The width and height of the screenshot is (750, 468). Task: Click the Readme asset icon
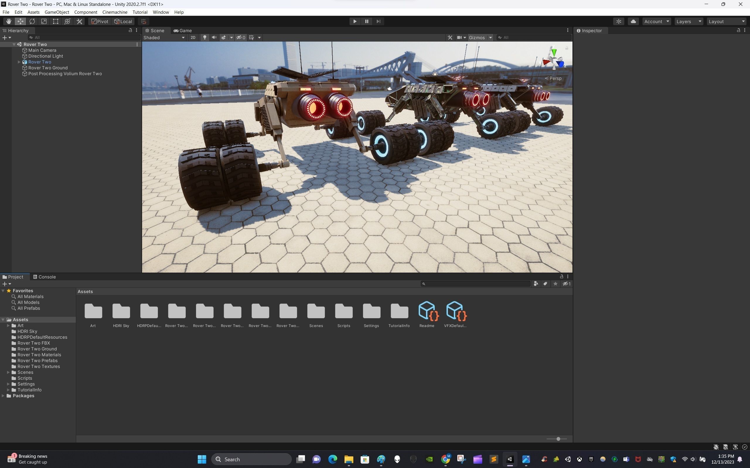428,311
